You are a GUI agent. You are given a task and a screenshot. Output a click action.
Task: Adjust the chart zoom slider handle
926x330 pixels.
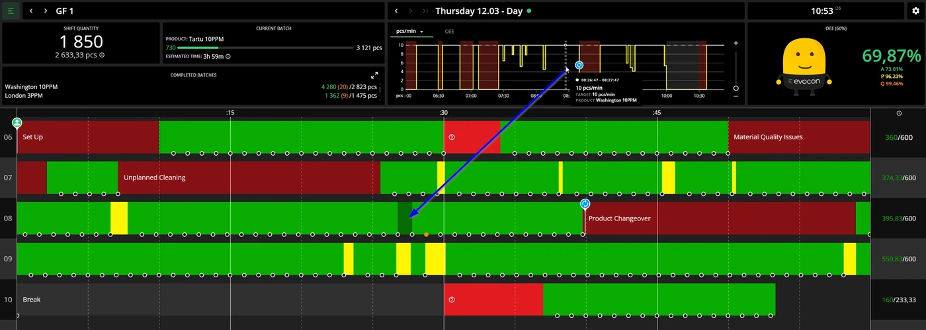point(736,88)
